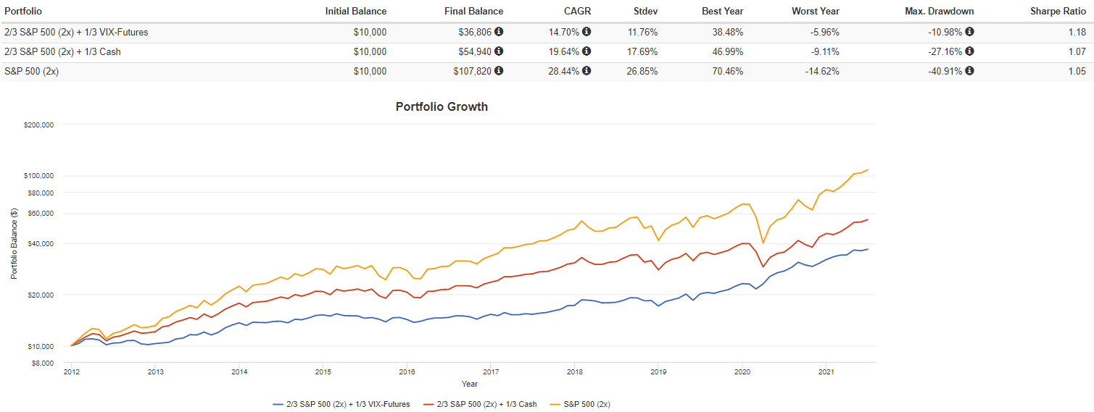Show info for -27.16% max drawdown
The image size is (1094, 412).
969,51
